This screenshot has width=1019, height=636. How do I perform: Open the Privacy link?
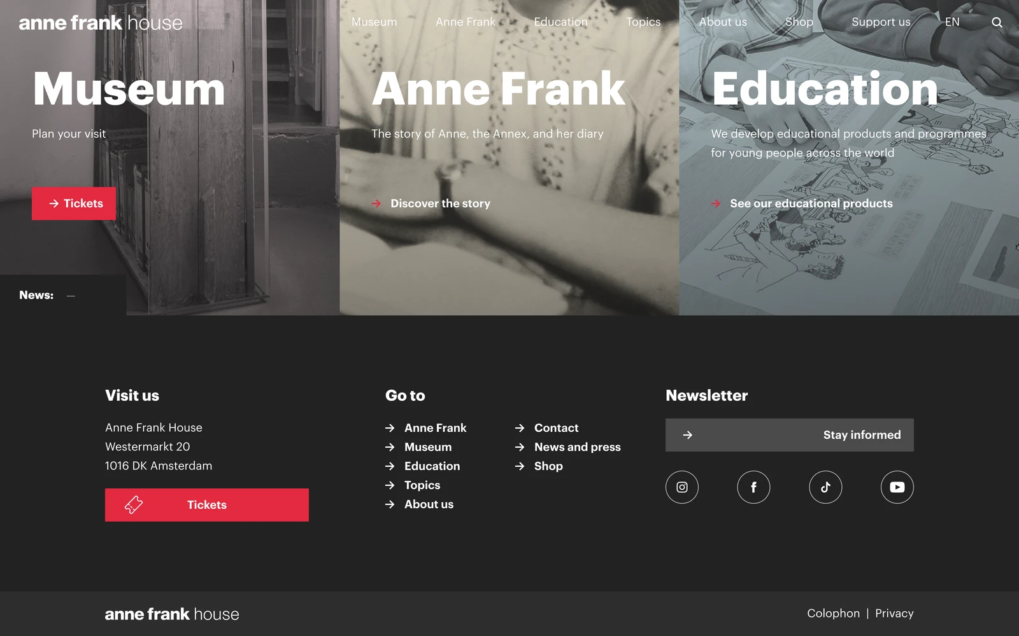[894, 613]
